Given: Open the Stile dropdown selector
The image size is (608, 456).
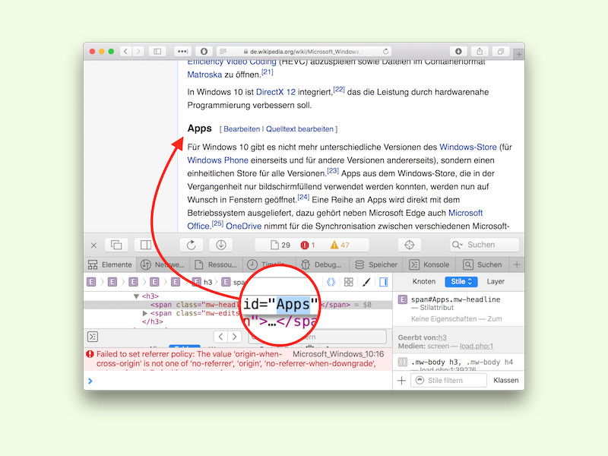Looking at the screenshot, I should 461,281.
